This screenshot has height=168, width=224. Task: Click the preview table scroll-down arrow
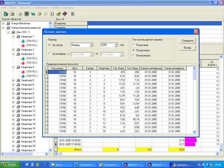(194, 132)
